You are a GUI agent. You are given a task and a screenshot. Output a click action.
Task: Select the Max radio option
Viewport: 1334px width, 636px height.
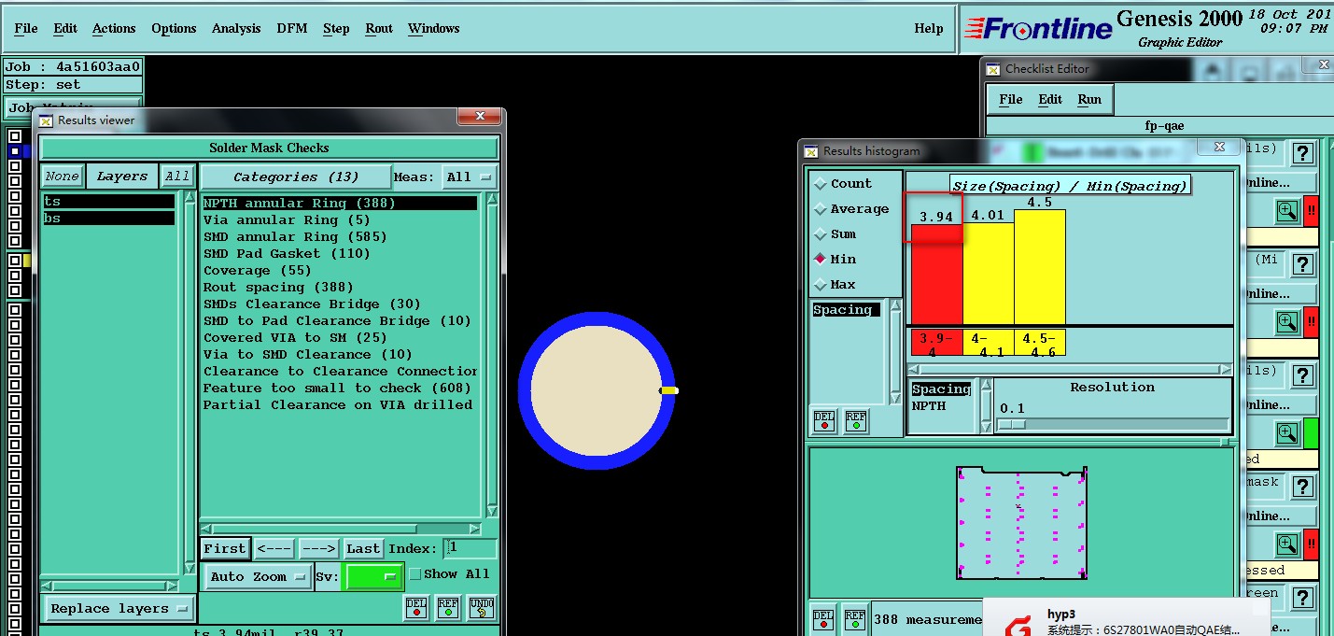point(821,285)
